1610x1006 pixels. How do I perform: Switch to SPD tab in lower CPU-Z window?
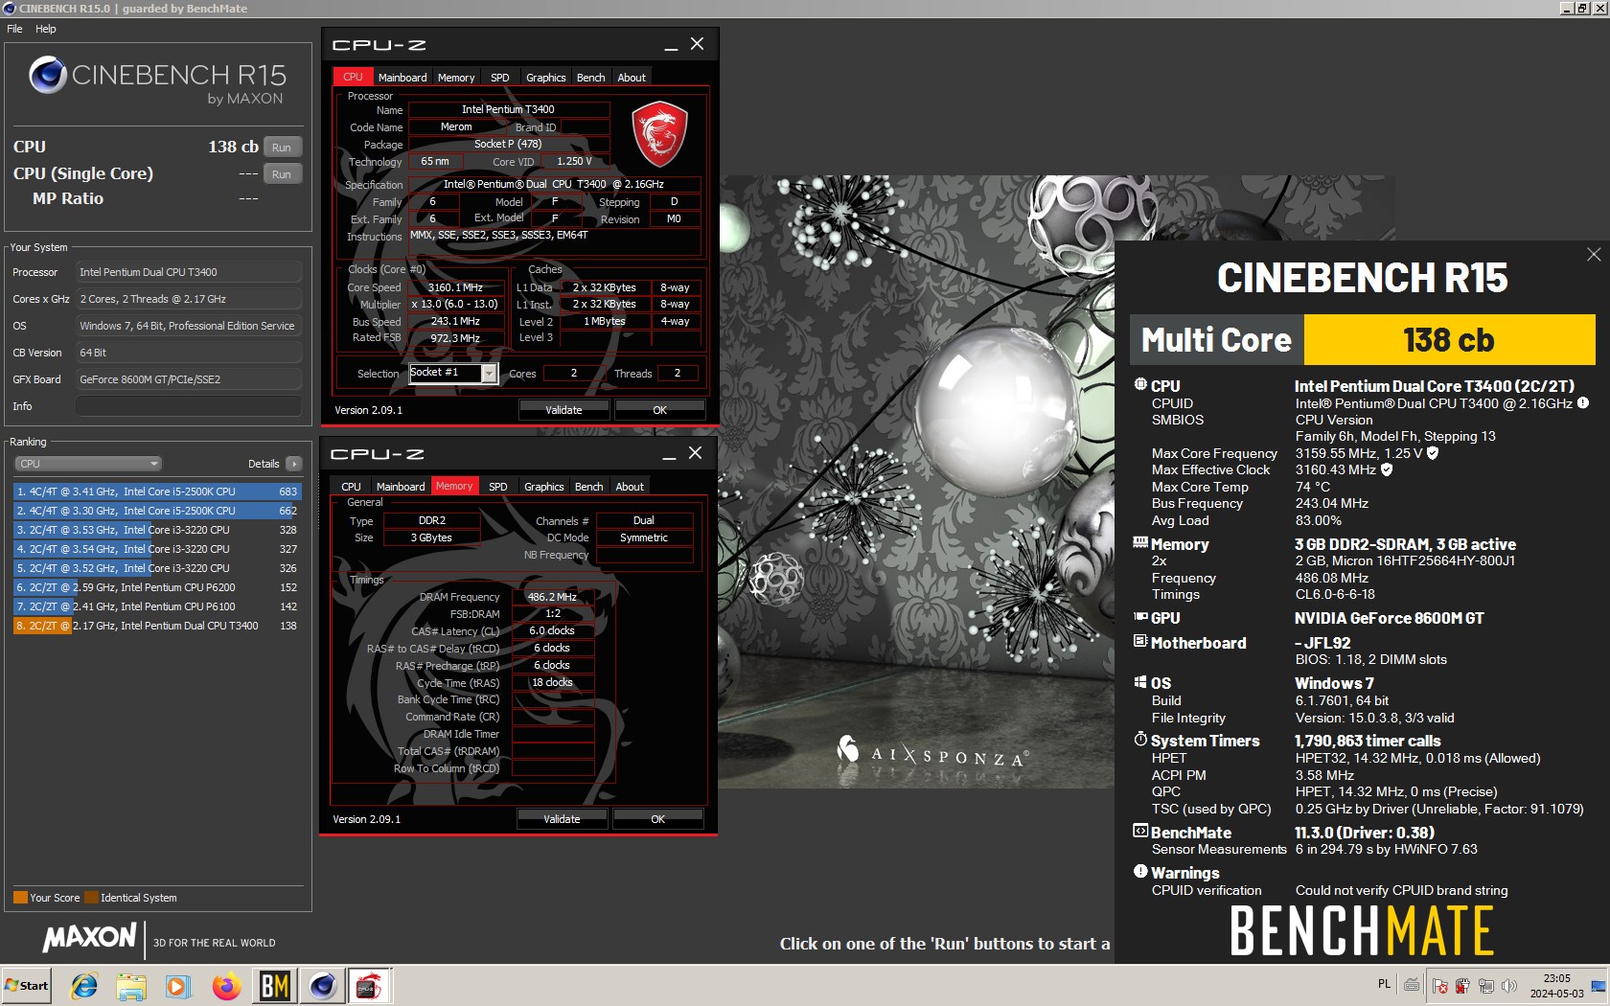(x=498, y=487)
